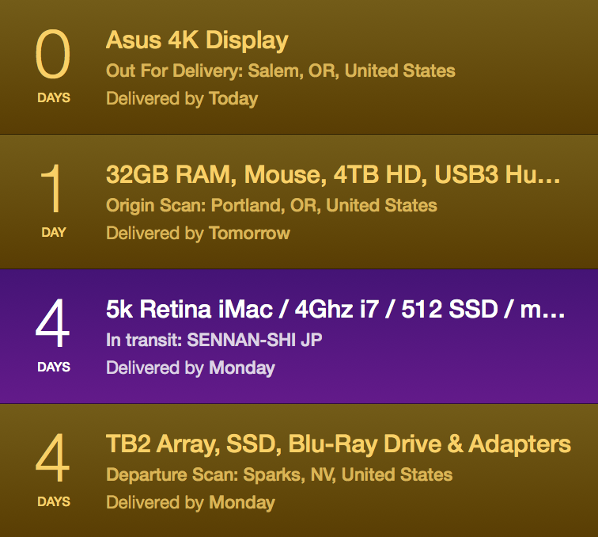This screenshot has height=537, width=598.
Task: Click the Delivered by Today text
Action: [182, 98]
